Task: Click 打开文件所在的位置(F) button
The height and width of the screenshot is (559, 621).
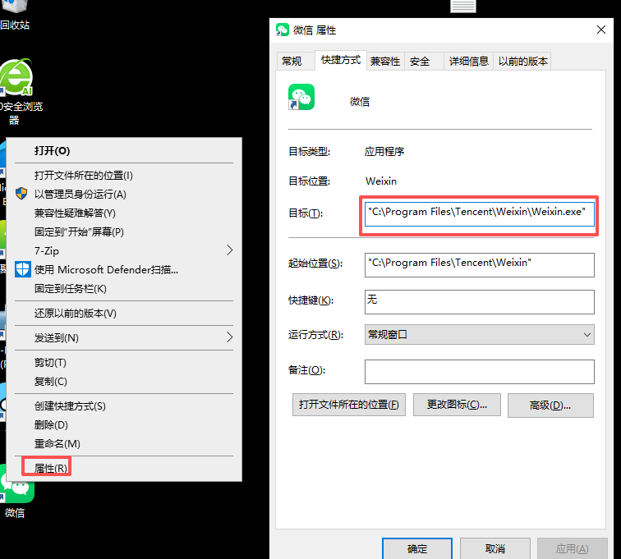Action: (349, 405)
